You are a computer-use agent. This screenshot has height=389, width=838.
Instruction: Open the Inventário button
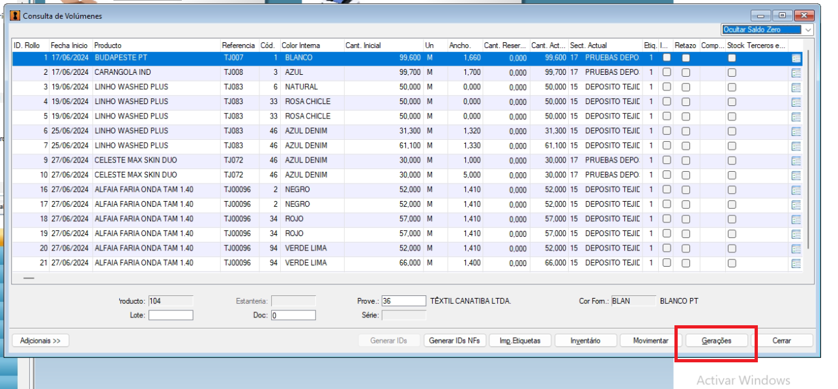click(585, 340)
